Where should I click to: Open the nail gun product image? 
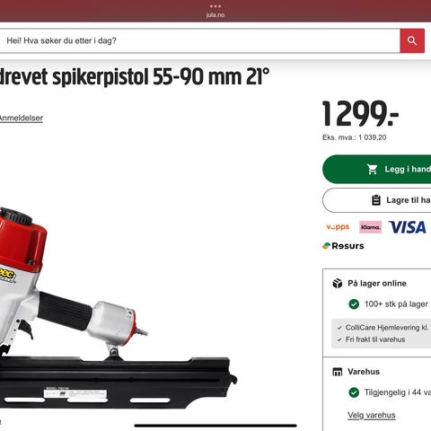[x=119, y=308]
